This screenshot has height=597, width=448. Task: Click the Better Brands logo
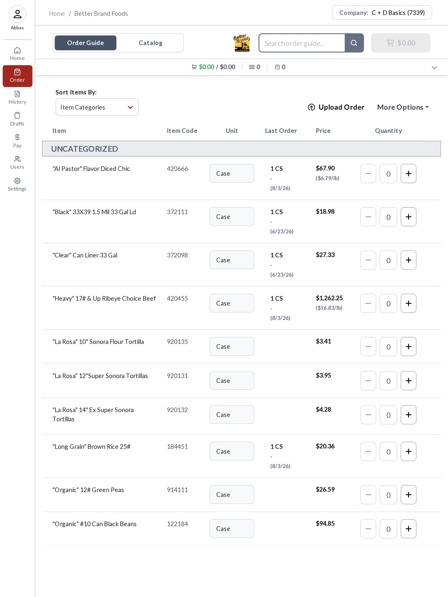click(242, 43)
